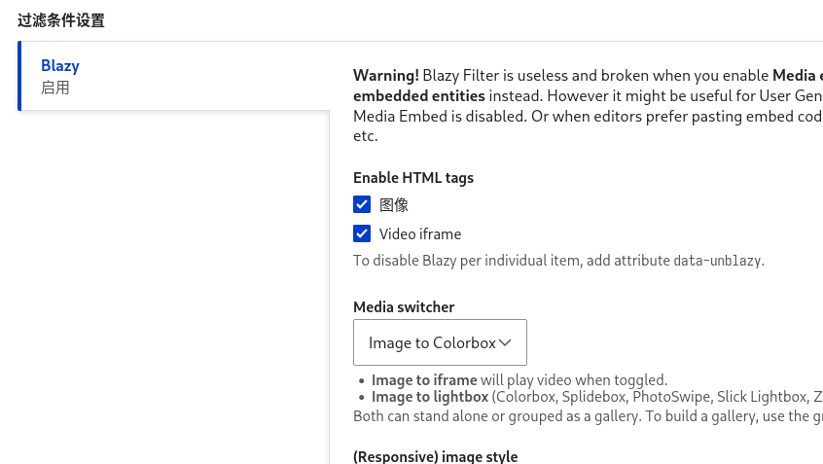Click the bold Warning! text

pos(386,75)
